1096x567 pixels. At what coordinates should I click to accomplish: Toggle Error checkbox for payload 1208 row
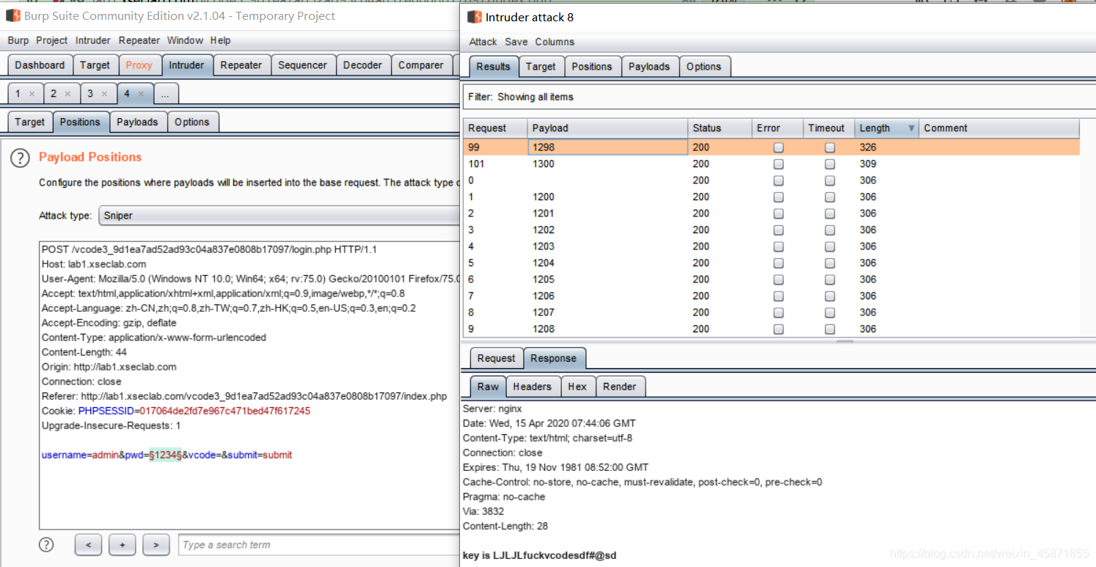[x=778, y=329]
